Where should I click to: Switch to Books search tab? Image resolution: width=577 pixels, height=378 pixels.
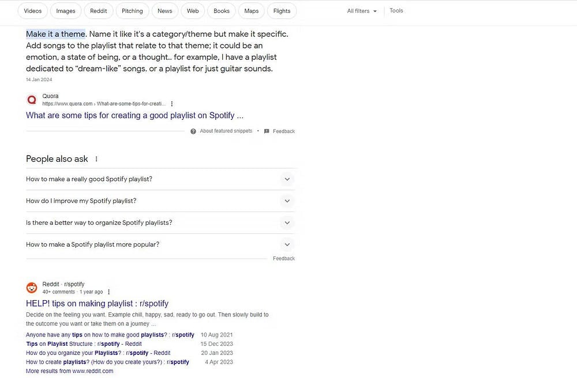click(x=222, y=11)
